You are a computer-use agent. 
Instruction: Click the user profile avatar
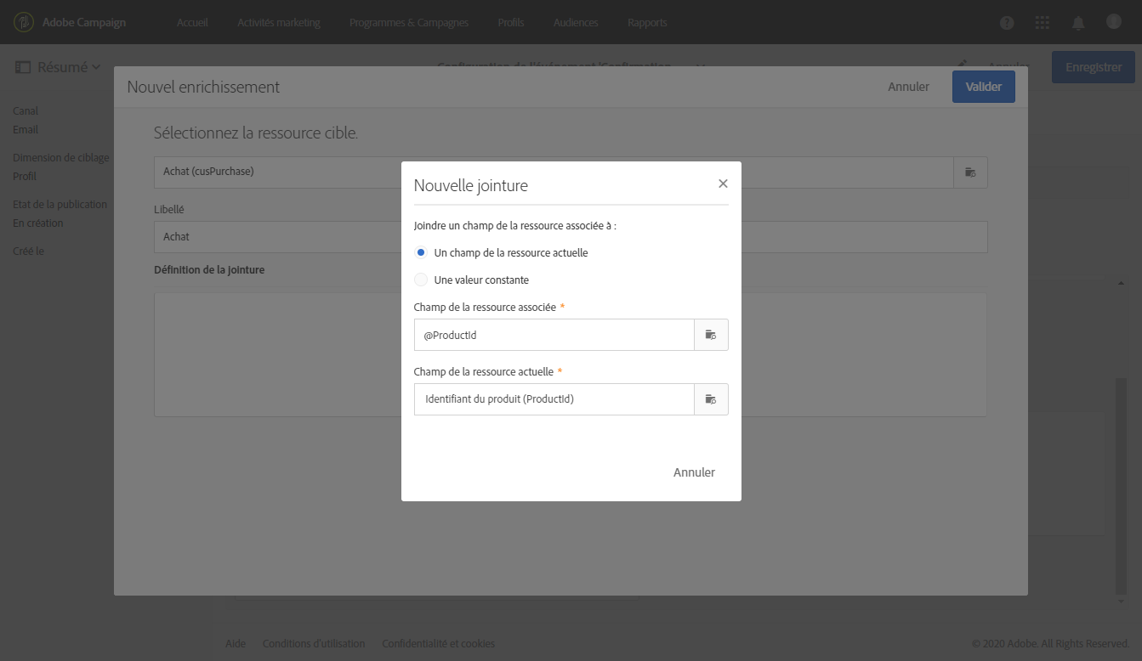coord(1114,22)
